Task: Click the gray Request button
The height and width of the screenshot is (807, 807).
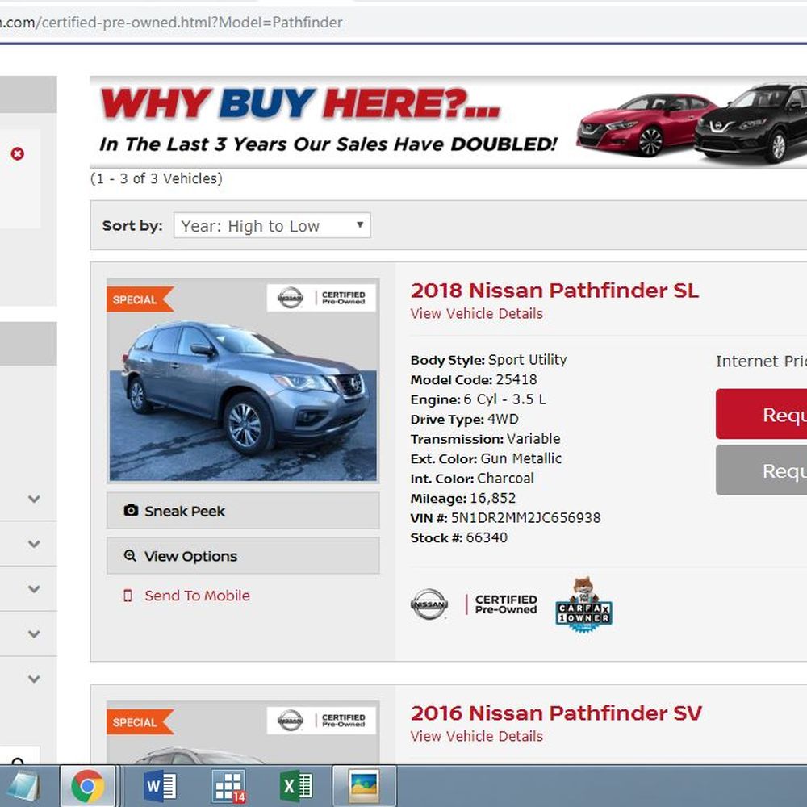Action: (x=761, y=470)
